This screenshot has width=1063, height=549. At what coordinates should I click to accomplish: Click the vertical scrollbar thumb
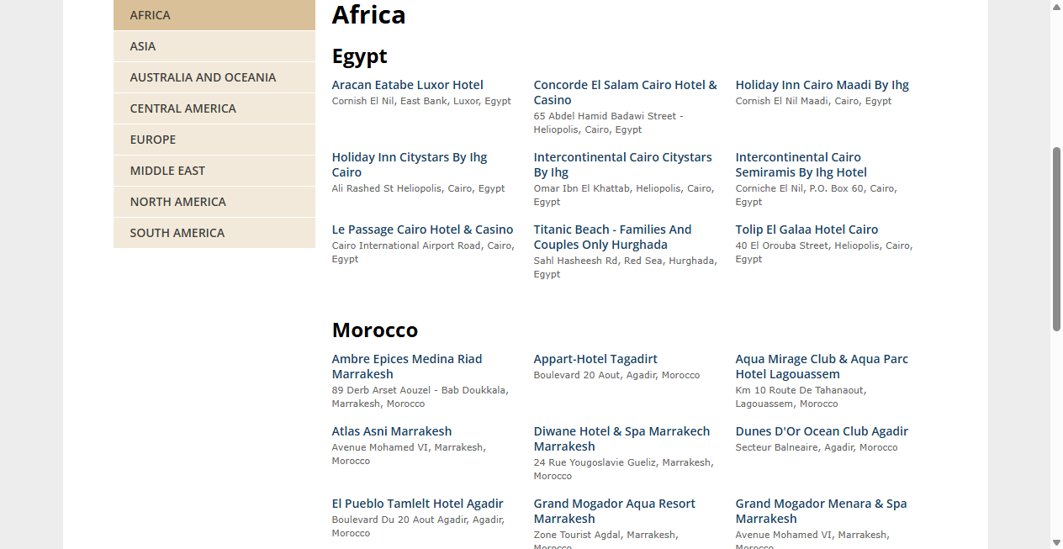[1056, 240]
